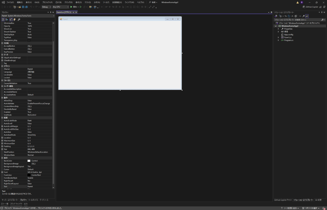
Task: Toggle the pin on Solution Explorer panel
Action: coord(322,12)
